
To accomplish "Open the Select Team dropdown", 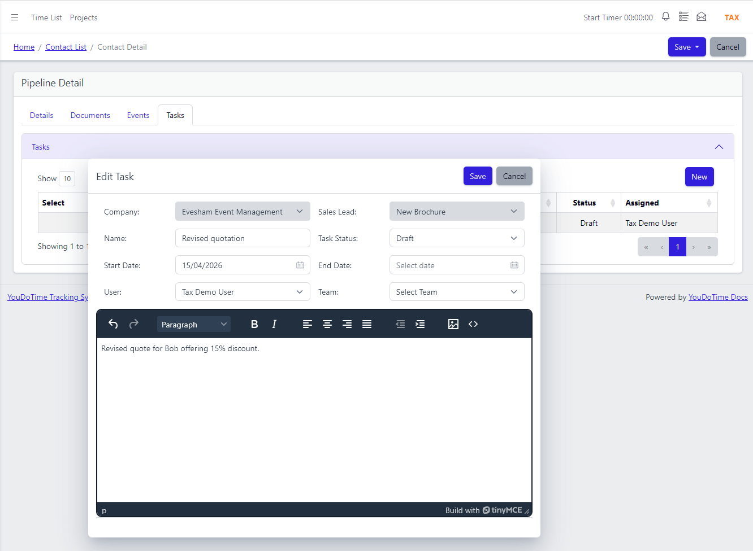I will pyautogui.click(x=457, y=291).
